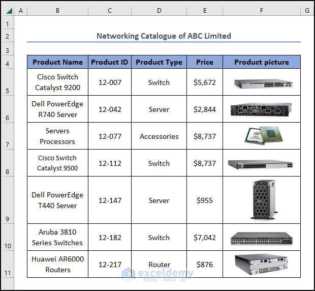Viewport: 315px width, 291px height.
Task: Click the $8,737 price for Servers Processors
Action: click(x=205, y=136)
